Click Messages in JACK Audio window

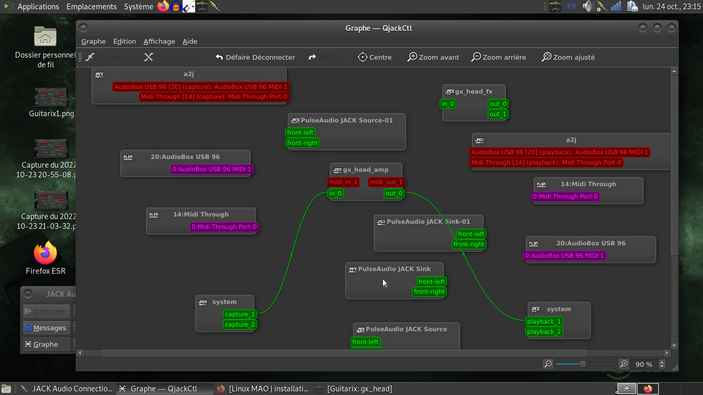tap(46, 328)
